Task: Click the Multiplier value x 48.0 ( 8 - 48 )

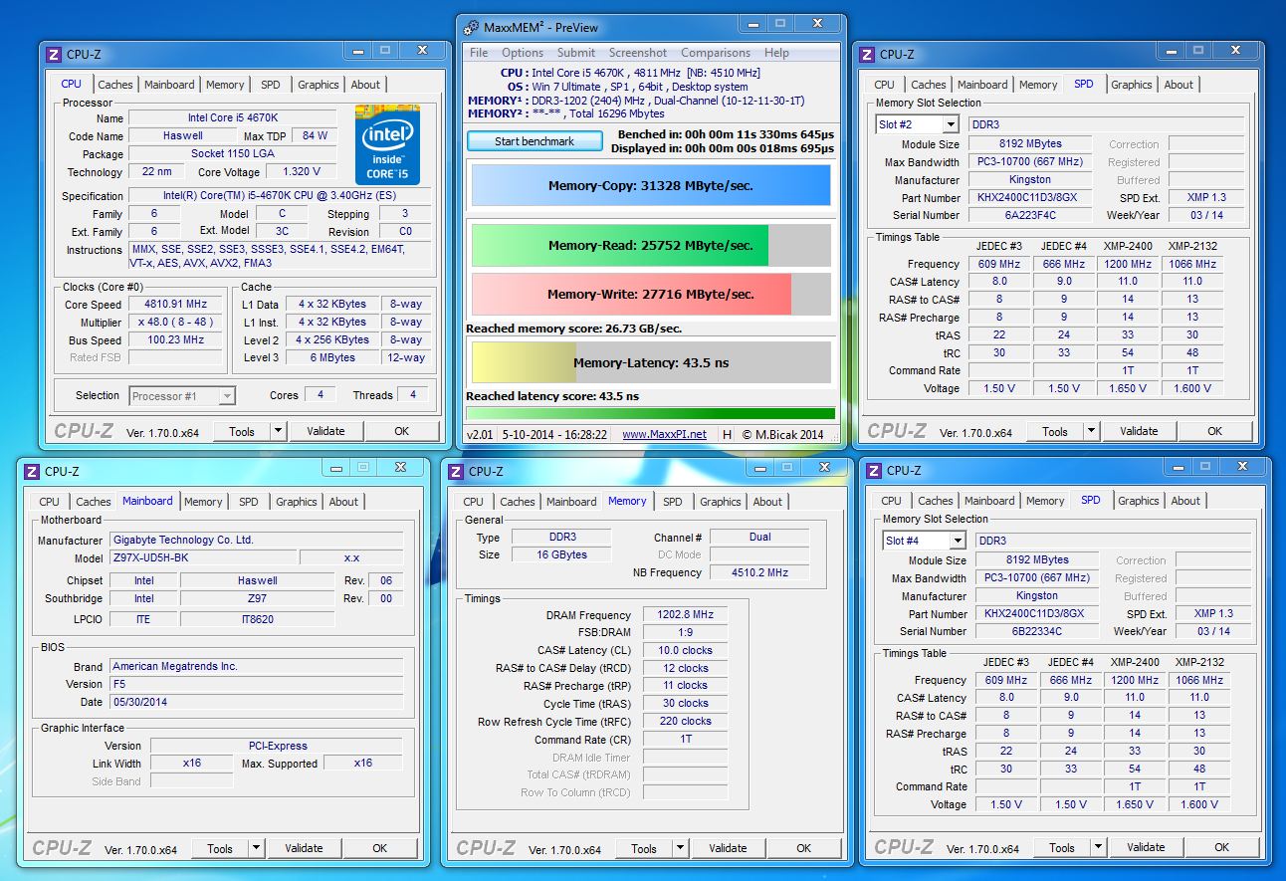Action: point(177,323)
